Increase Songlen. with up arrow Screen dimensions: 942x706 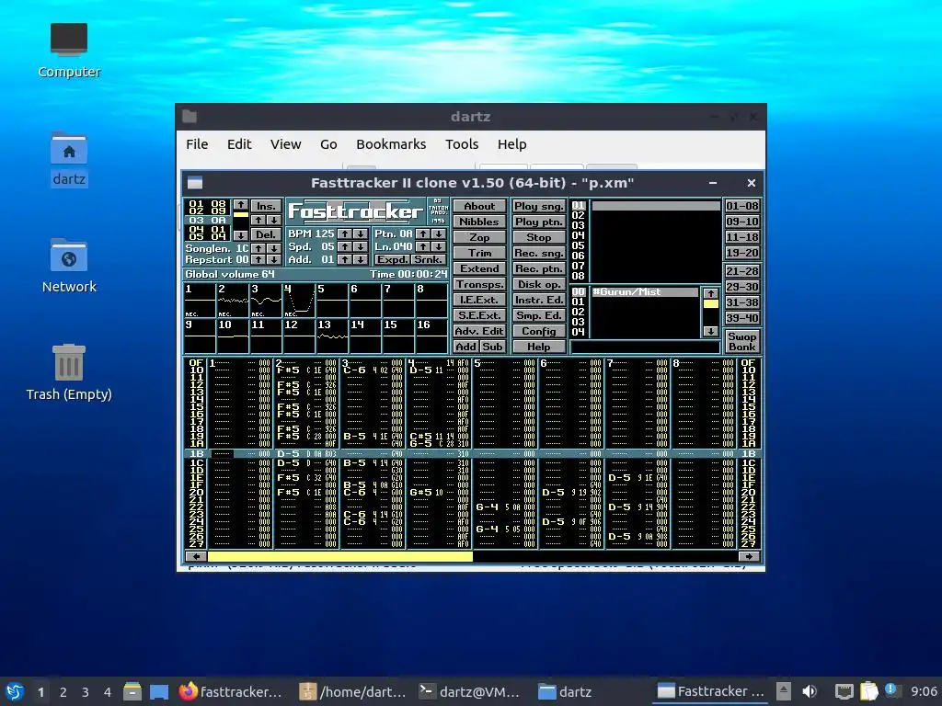[258, 248]
